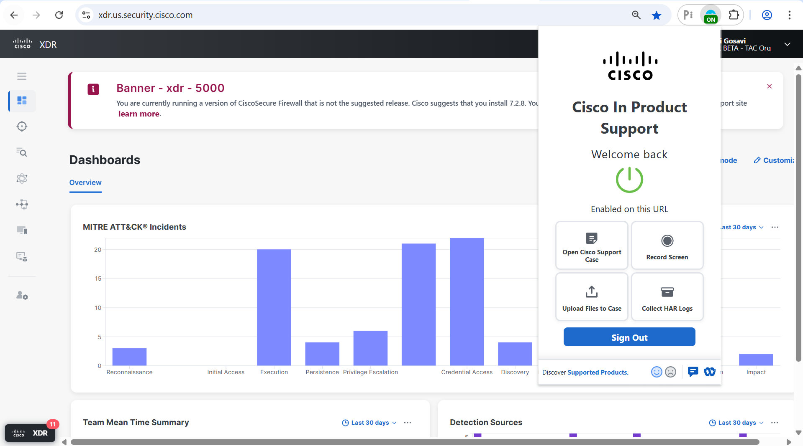Follow the learn more link in banner
The width and height of the screenshot is (803, 446).
coord(139,114)
